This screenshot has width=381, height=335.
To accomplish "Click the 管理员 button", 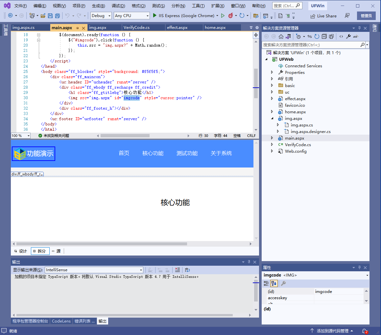I will tap(366, 16).
